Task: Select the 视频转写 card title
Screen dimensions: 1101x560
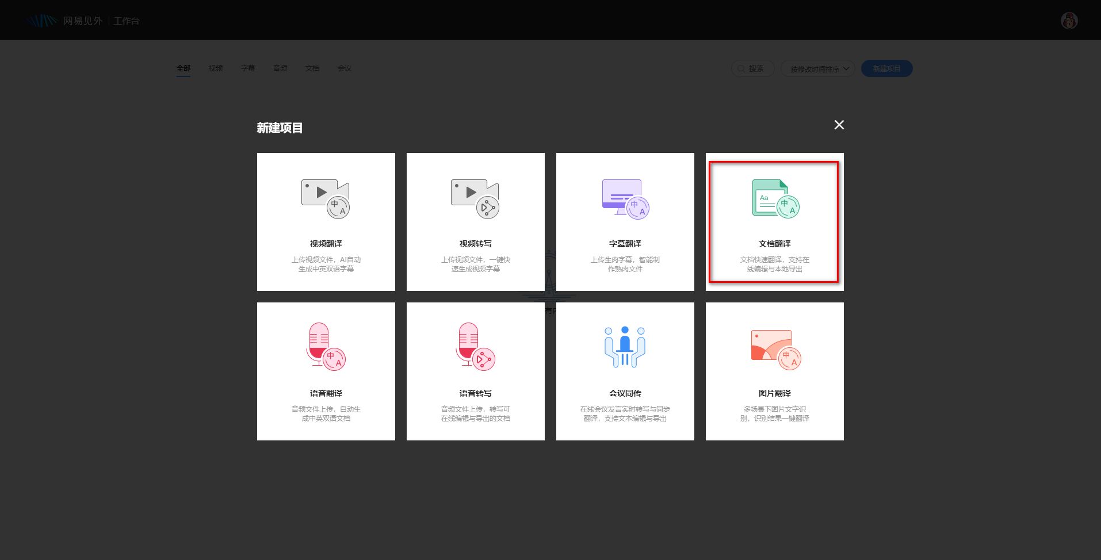Action: (x=476, y=244)
